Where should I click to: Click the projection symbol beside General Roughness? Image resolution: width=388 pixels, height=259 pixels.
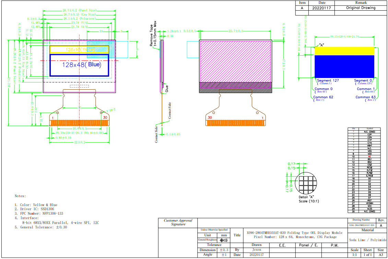[x=223, y=240]
